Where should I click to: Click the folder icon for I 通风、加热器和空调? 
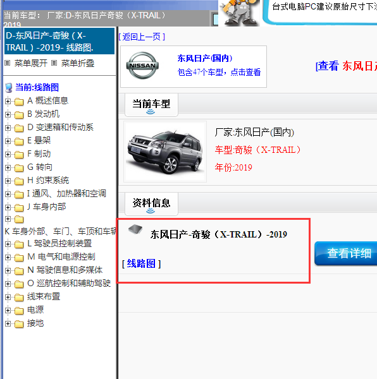click(19, 195)
